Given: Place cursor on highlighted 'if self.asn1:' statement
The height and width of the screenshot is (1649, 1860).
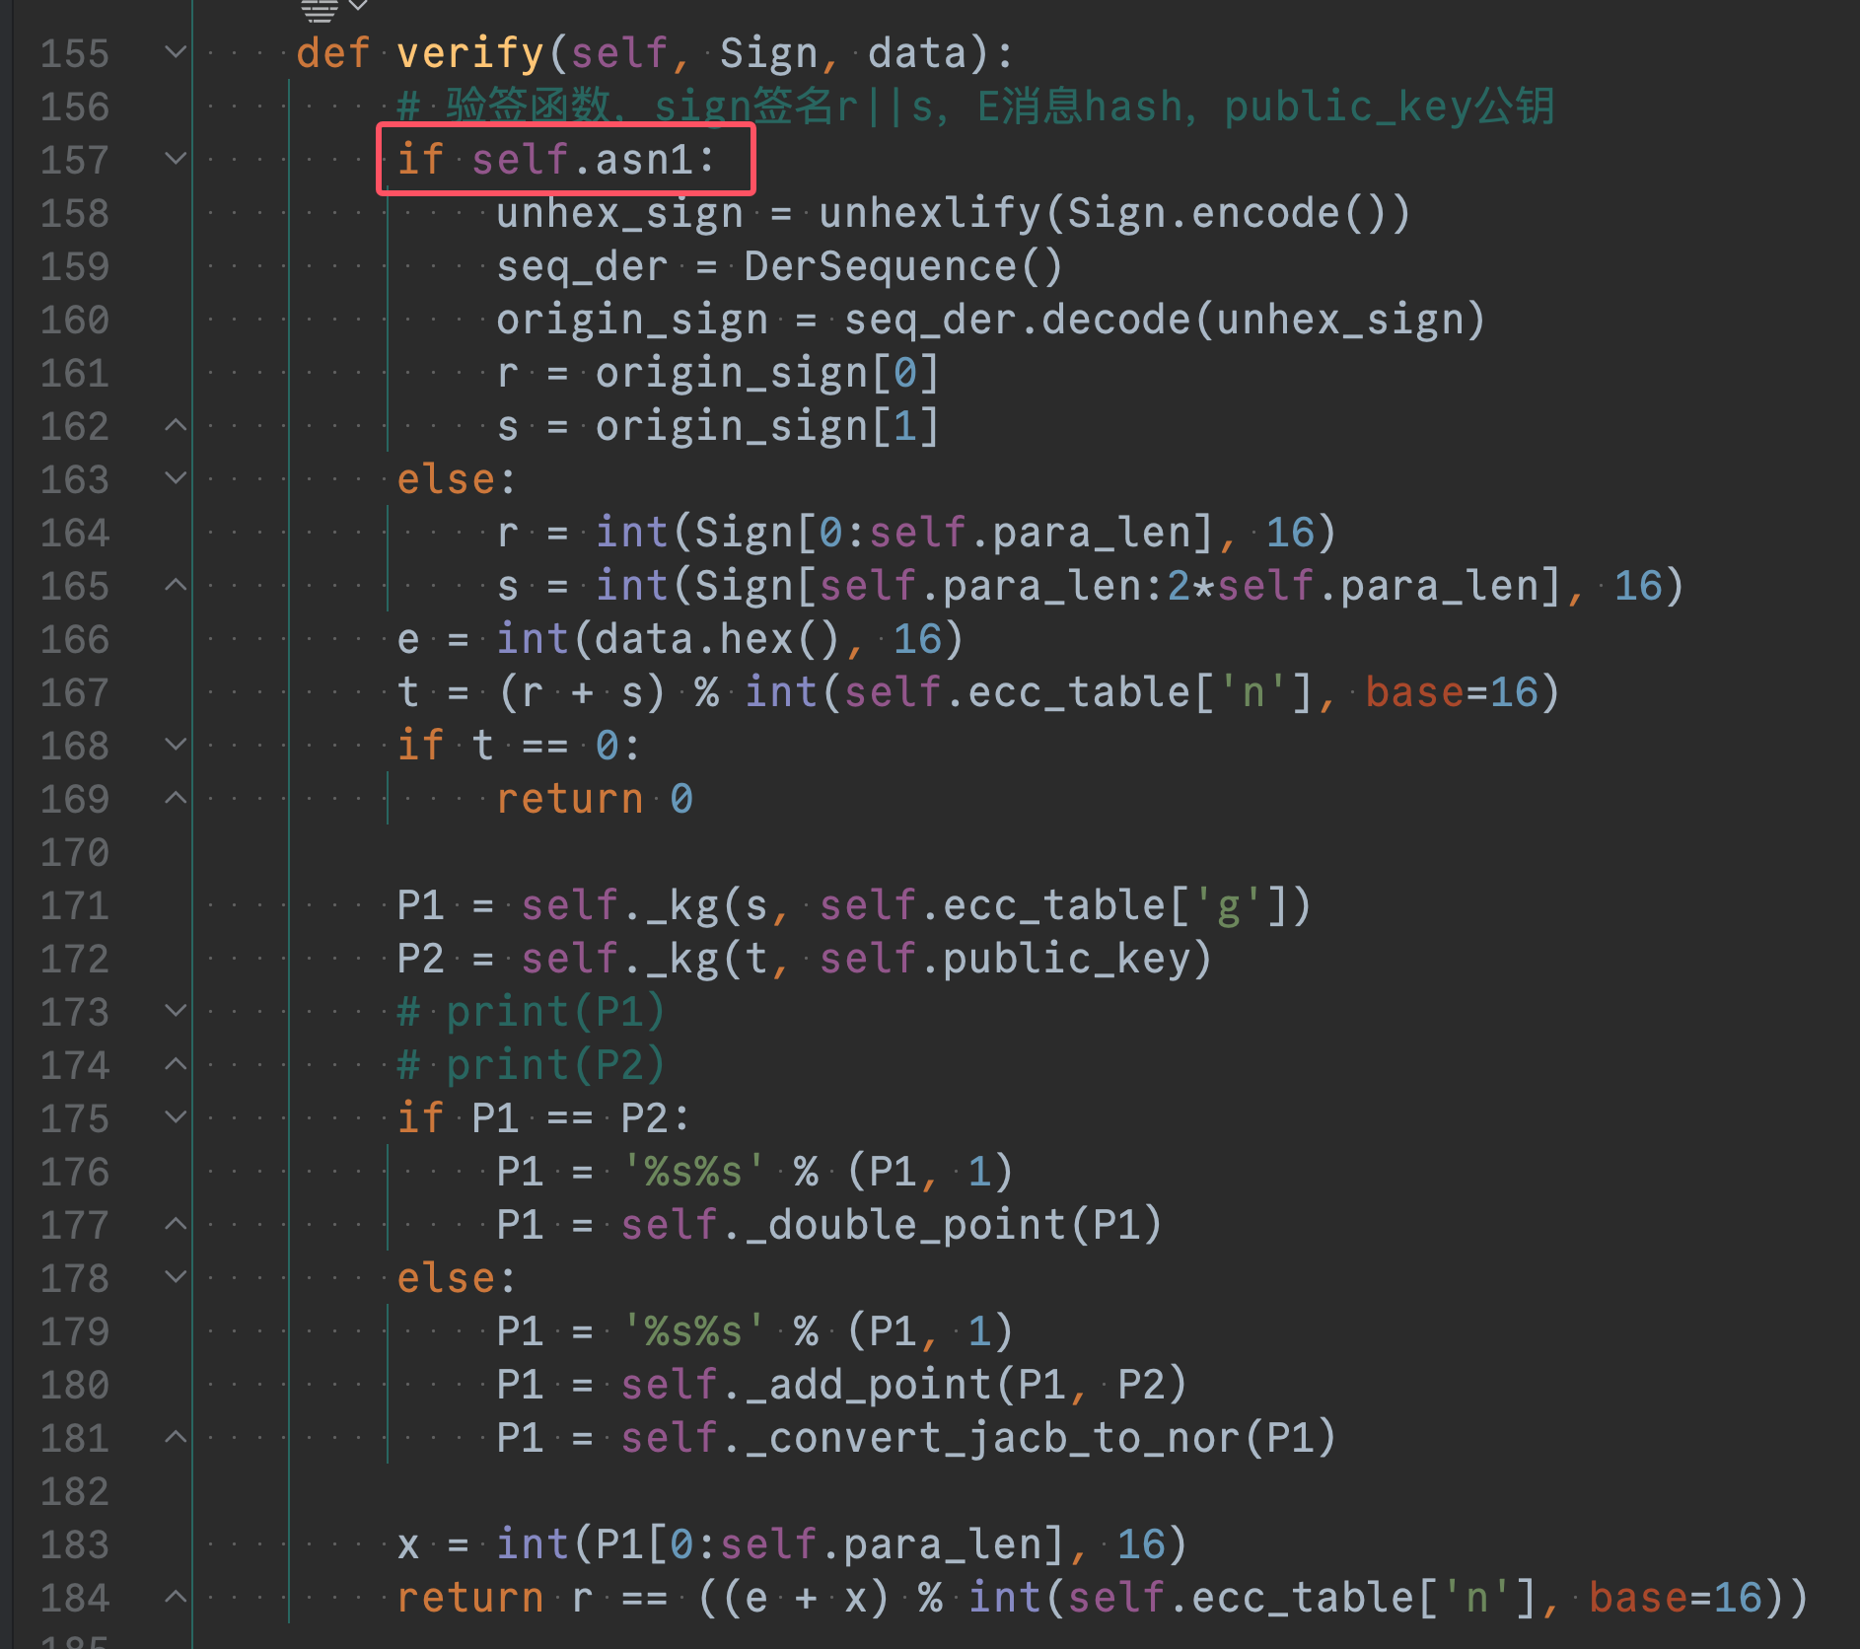Looking at the screenshot, I should coord(556,159).
